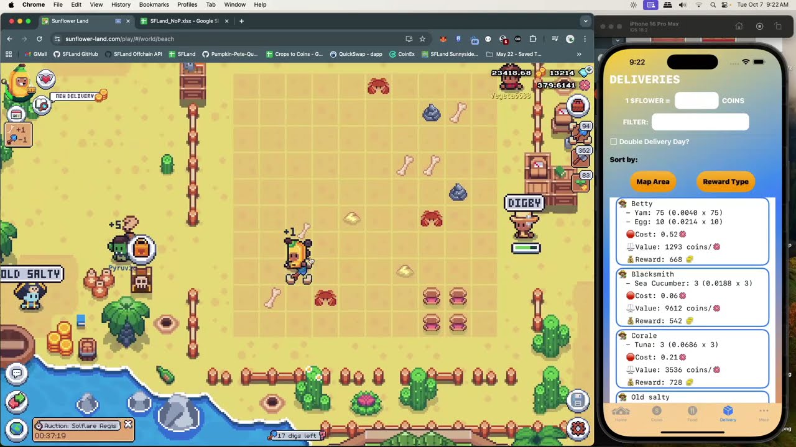Select the Blacksmith delivery card
This screenshot has height=447, width=796.
click(x=692, y=297)
